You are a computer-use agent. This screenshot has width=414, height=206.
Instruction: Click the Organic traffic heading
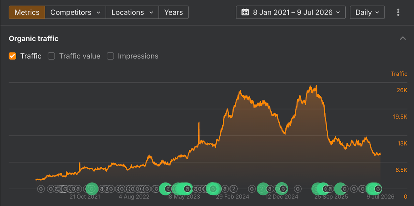click(34, 39)
